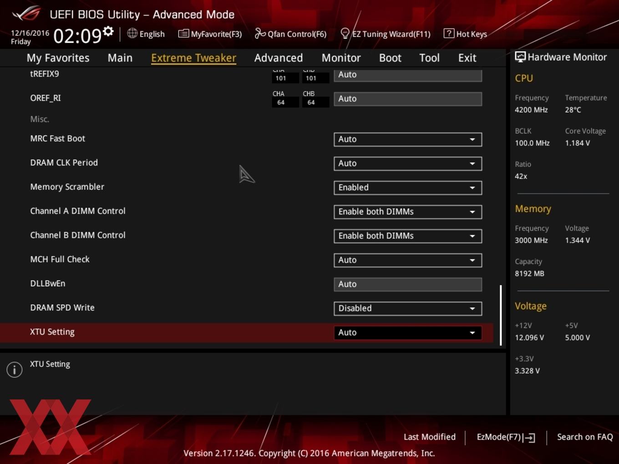Open the Channel B DIMM Control dropdown
619x464 pixels.
click(407, 236)
